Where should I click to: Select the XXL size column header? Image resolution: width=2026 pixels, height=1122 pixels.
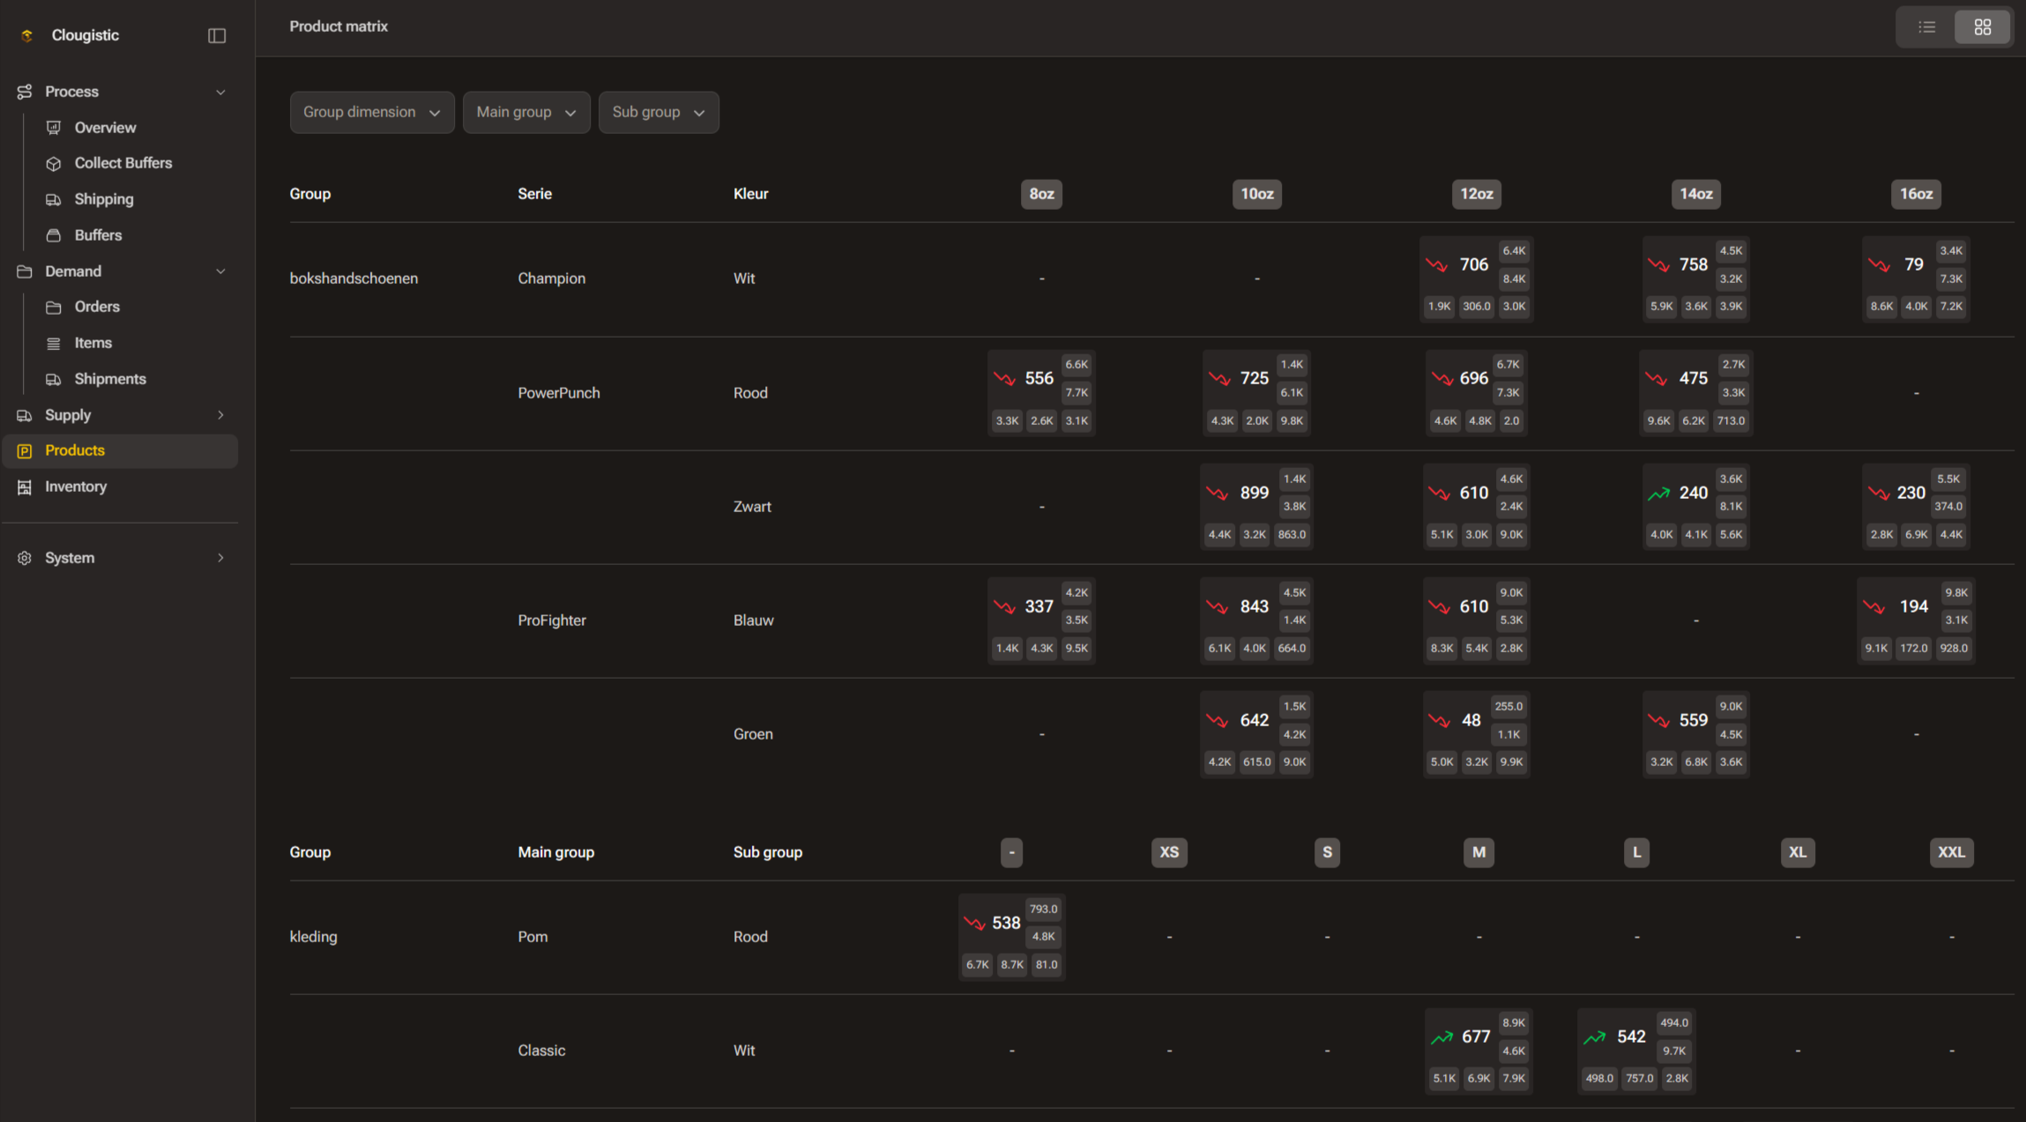click(1951, 852)
